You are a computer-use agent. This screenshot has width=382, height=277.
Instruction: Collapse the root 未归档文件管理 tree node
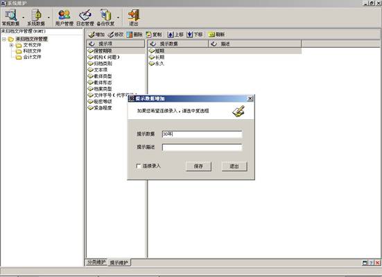coord(4,39)
